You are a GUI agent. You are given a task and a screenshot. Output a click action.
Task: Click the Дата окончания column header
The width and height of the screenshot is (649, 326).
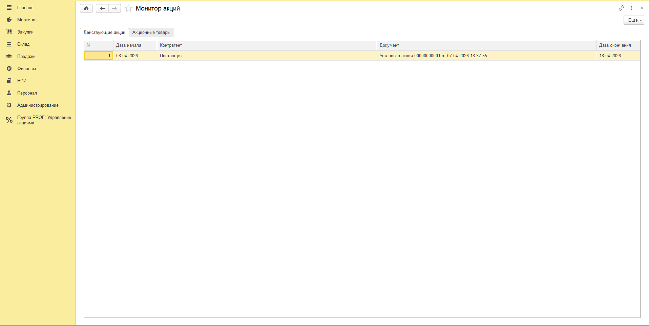615,45
